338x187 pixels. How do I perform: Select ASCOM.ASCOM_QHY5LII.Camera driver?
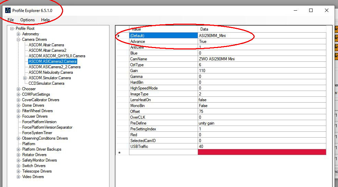pyautogui.click(x=57, y=56)
